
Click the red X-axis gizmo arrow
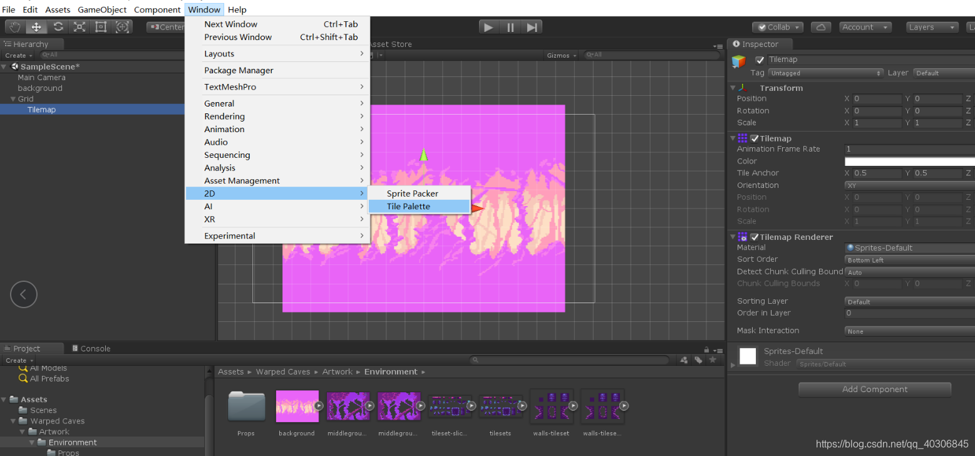tap(477, 208)
